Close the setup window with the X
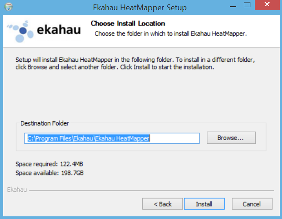Viewport: 282px width, 219px height. tap(267, 4)
